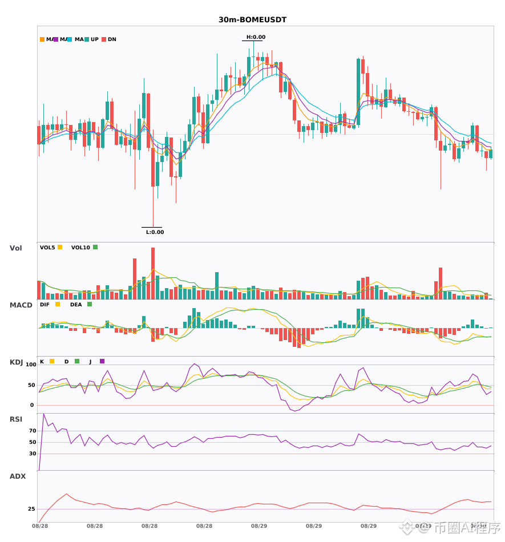Click the RSI 70 axis value
This screenshot has height=542, width=505.
tap(33, 430)
